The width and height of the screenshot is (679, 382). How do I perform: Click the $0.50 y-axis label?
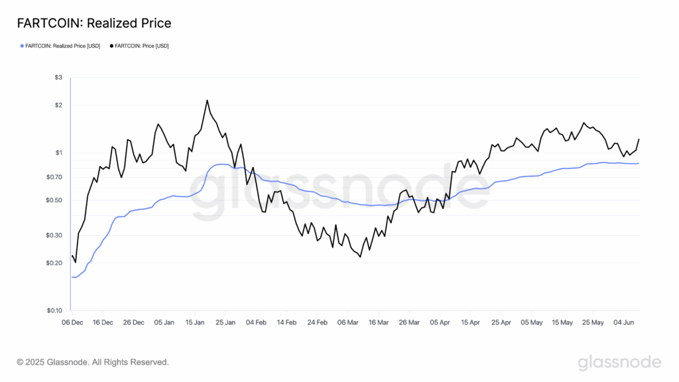point(54,200)
